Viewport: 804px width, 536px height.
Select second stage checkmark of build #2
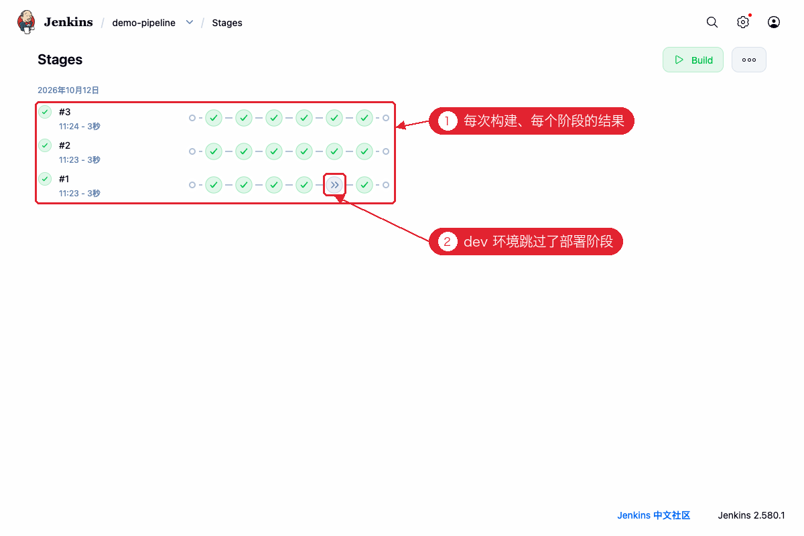tap(244, 151)
